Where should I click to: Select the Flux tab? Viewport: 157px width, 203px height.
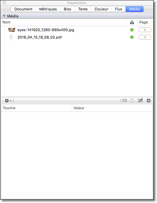[119, 9]
